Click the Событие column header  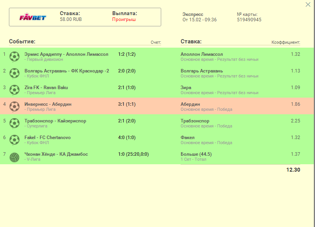(22, 41)
